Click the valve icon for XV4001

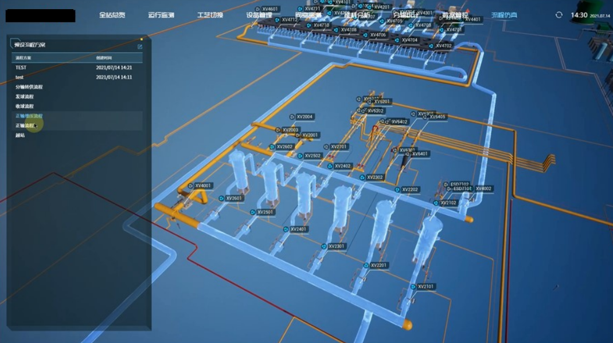190,186
